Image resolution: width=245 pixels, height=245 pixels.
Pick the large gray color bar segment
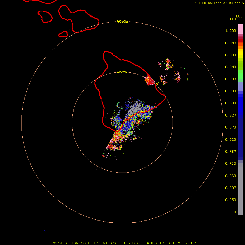[x=240, y=191]
